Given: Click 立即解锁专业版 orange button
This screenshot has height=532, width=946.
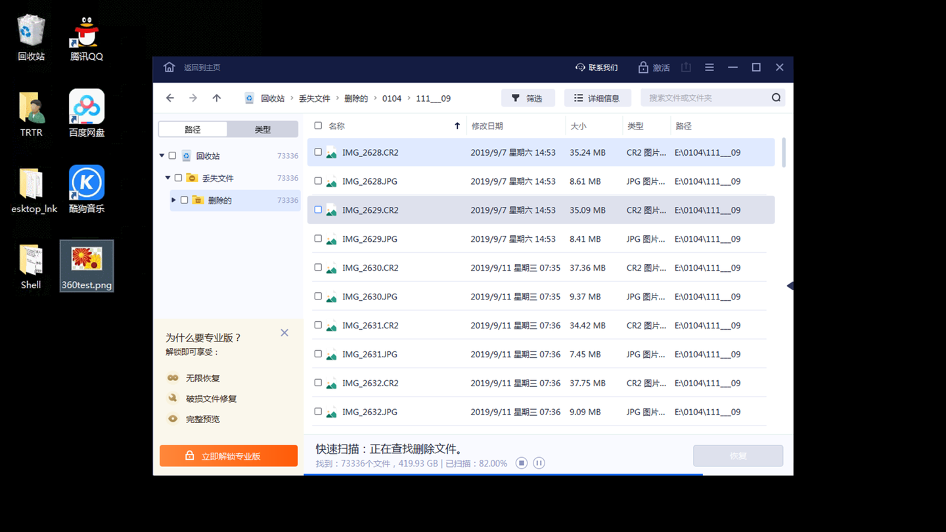Looking at the screenshot, I should coord(229,456).
